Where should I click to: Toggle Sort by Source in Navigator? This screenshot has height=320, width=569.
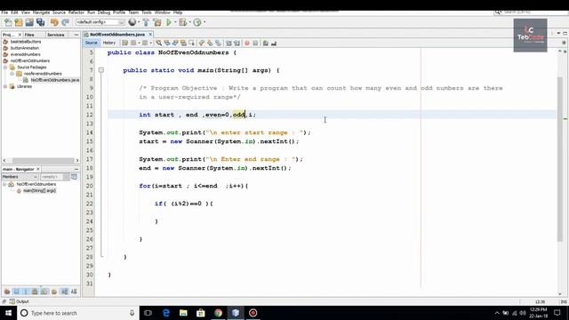click(x=74, y=292)
